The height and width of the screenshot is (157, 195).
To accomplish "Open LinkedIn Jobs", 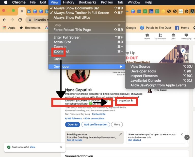I will click(x=173, y=37).
